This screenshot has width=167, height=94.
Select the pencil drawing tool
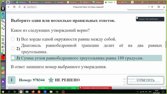(3, 21)
